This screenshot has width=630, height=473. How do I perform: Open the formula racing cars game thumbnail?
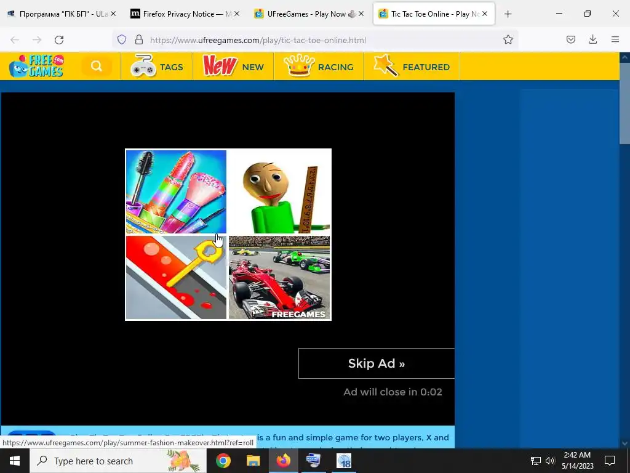tap(279, 278)
